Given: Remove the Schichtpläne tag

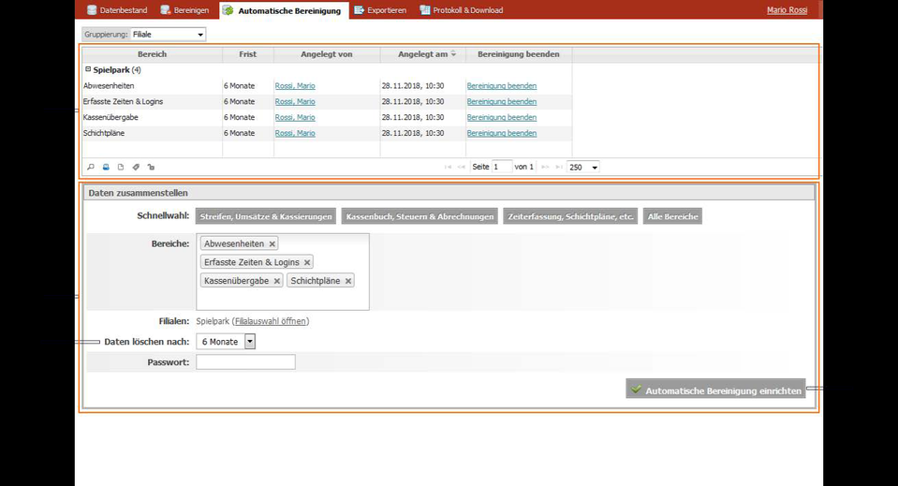Looking at the screenshot, I should pos(348,281).
